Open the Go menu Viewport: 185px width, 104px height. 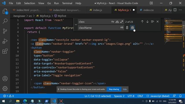(x=49, y=3)
